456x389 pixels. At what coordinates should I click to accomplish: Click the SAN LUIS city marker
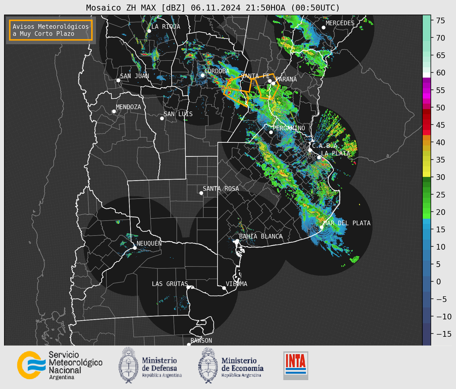(162, 118)
